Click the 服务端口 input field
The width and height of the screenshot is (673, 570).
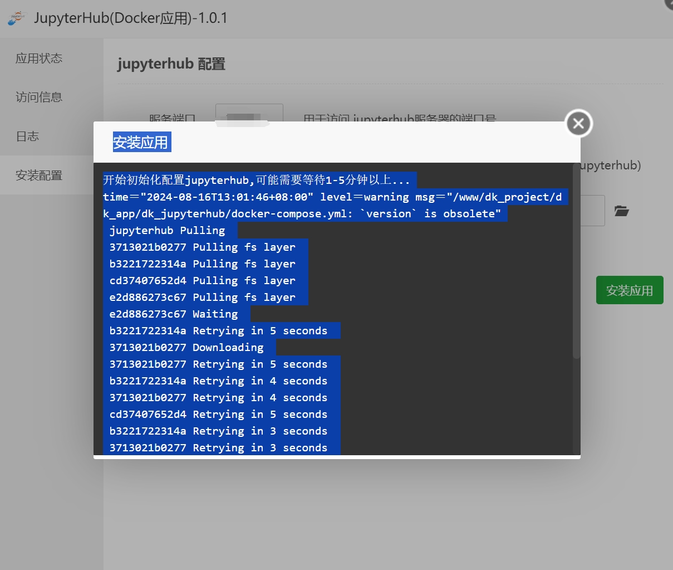coord(249,113)
